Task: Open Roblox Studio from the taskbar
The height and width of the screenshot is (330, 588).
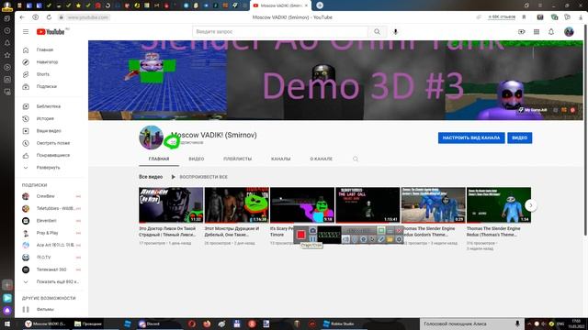Action: tap(339, 324)
